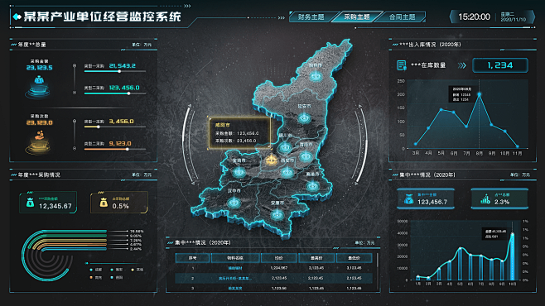Switch to the 采购主题 tab
The height and width of the screenshot is (306, 545).
357,17
